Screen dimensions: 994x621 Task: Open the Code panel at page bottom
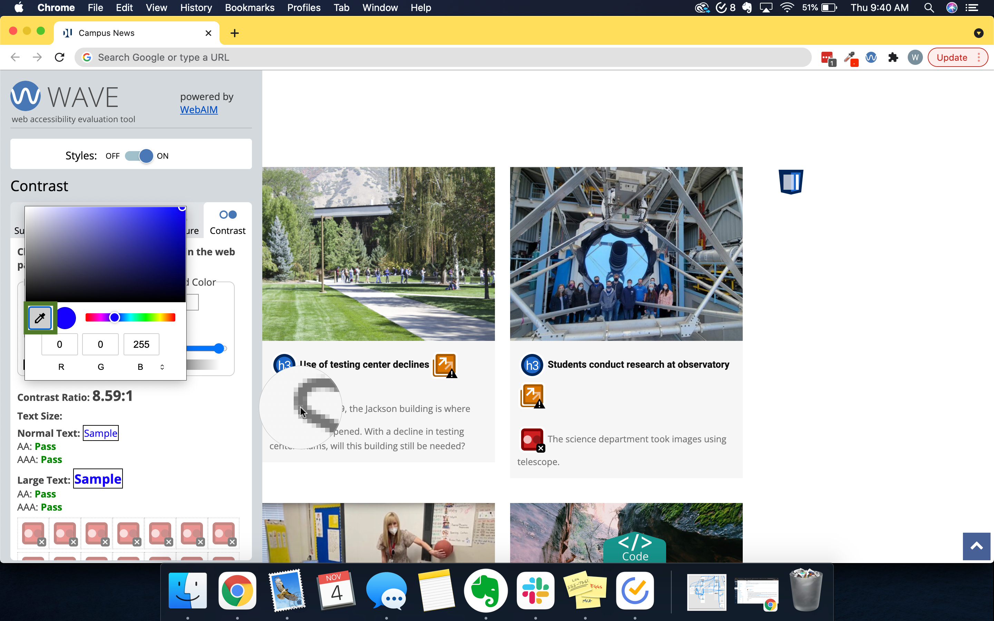point(635,548)
